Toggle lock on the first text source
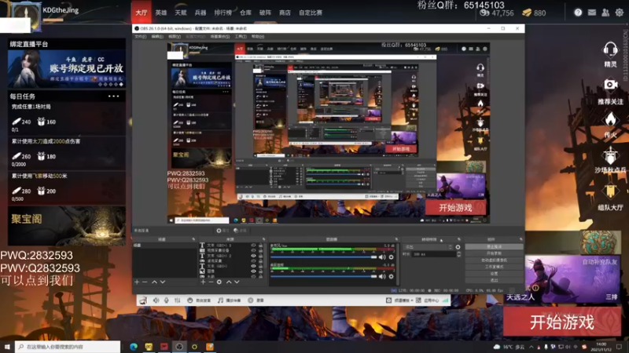The image size is (629, 353). click(260, 246)
